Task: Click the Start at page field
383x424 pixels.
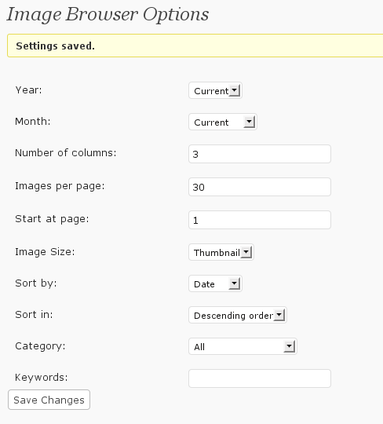Action: [x=260, y=220]
